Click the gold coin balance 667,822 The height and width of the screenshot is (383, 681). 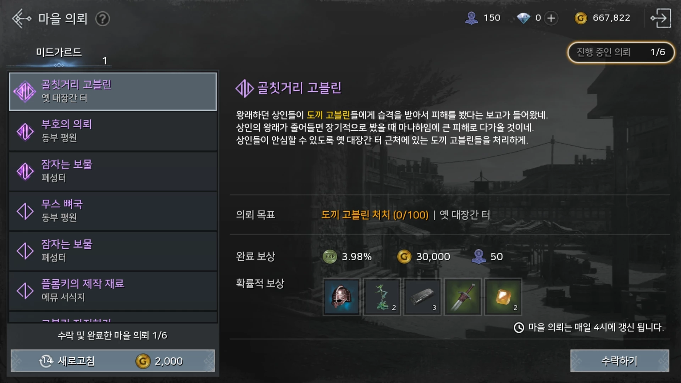[602, 18]
